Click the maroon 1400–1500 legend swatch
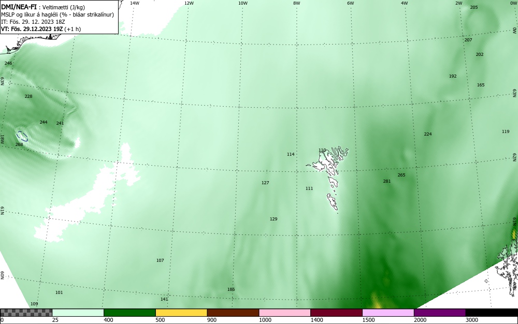Image resolution: width=518 pixels, height=324 pixels. coord(336,313)
